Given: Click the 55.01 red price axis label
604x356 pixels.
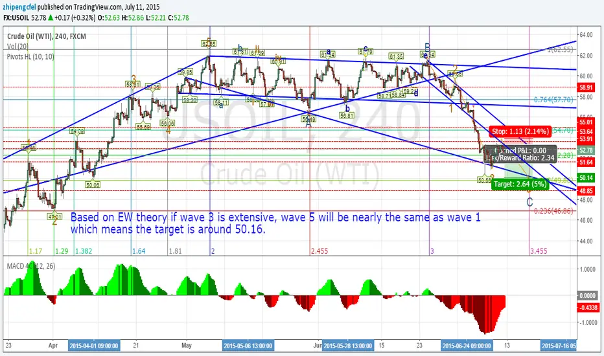Looking at the screenshot, I should 586,122.
